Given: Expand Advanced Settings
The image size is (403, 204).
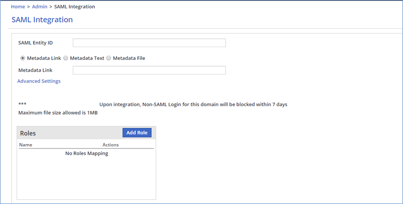Looking at the screenshot, I should [39, 81].
